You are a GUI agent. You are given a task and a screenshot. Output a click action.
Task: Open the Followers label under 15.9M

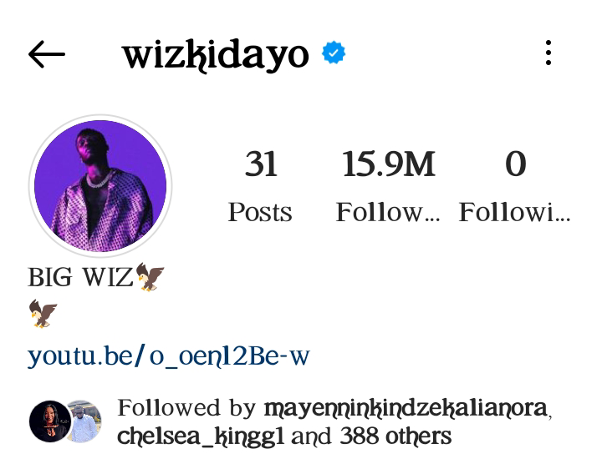(x=388, y=212)
